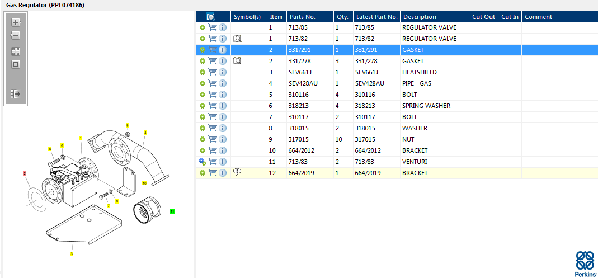Click comment bubble symbol on BRACKET 664/2019
The height and width of the screenshot is (278, 598).
(x=237, y=173)
